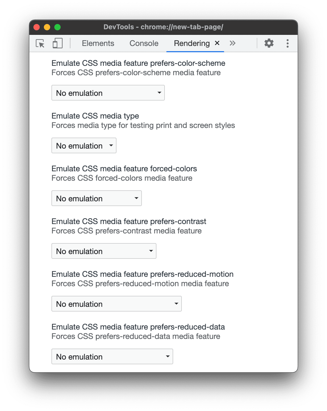Click the red close traffic light
The image size is (327, 411).
tap(37, 27)
